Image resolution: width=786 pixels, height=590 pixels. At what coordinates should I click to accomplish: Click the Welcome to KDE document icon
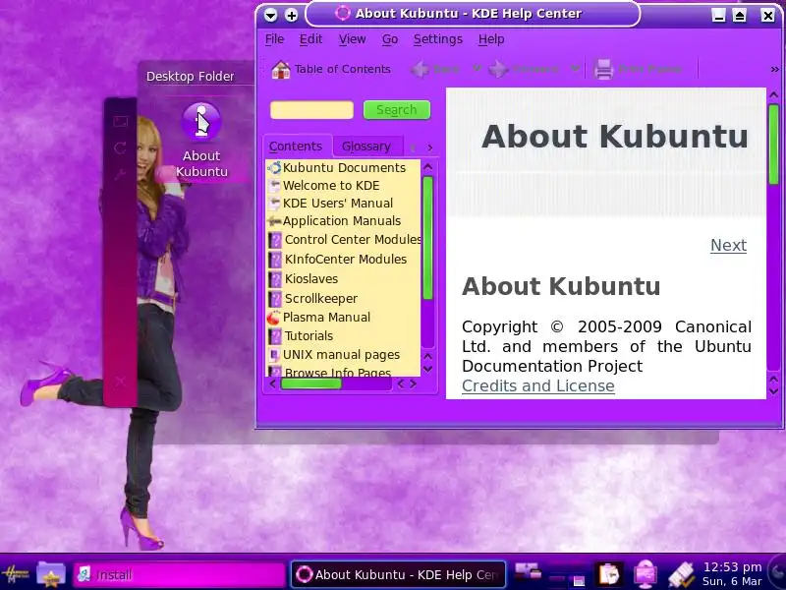(274, 186)
